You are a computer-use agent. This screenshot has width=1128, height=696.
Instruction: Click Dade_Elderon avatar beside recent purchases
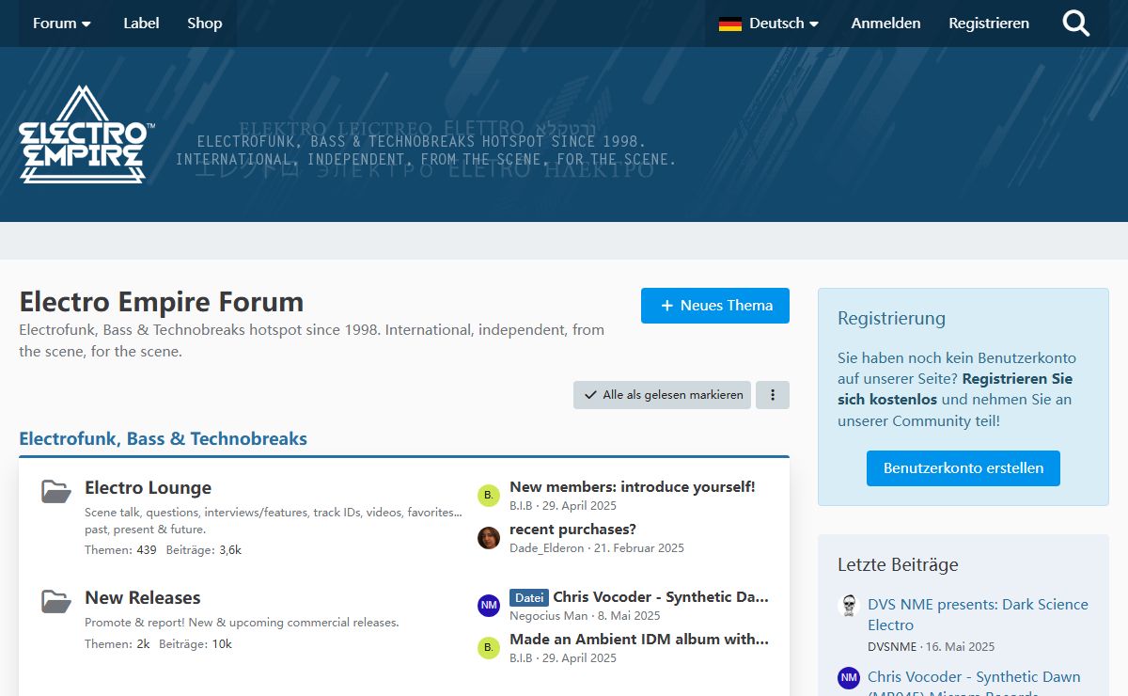coord(489,538)
